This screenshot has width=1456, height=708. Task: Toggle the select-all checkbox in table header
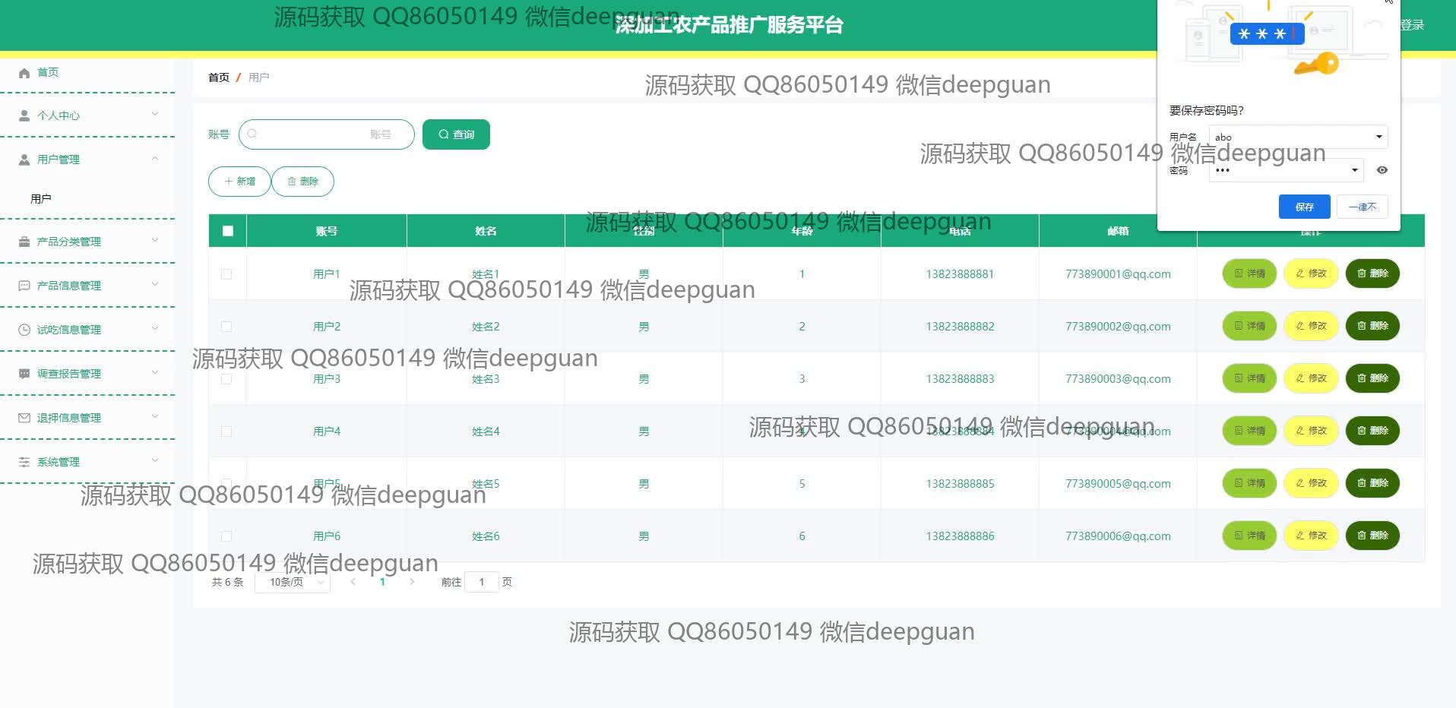(228, 231)
